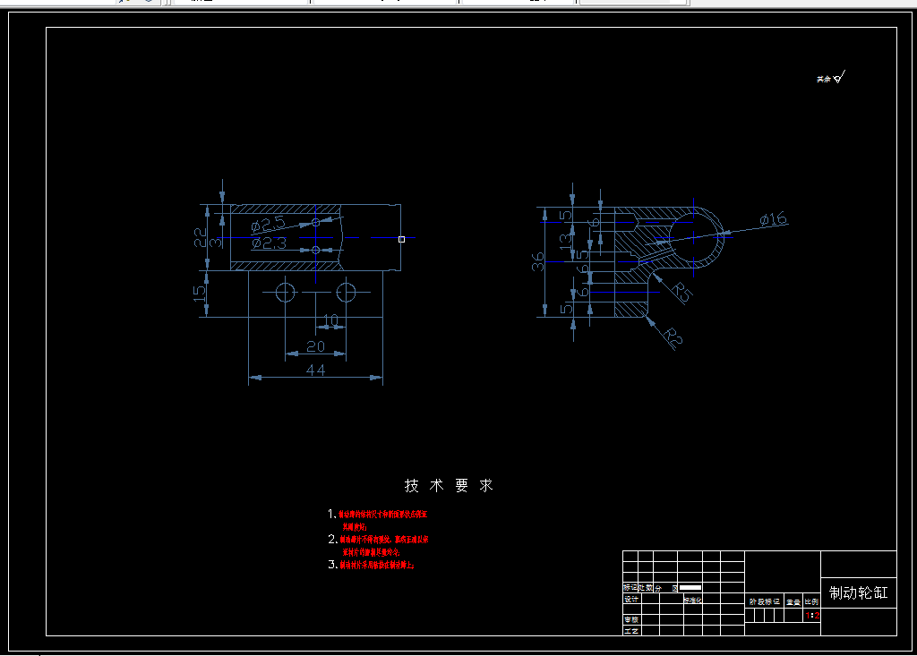Select the left mounting hole circle
Screen dimensions: 917x656
pos(286,292)
